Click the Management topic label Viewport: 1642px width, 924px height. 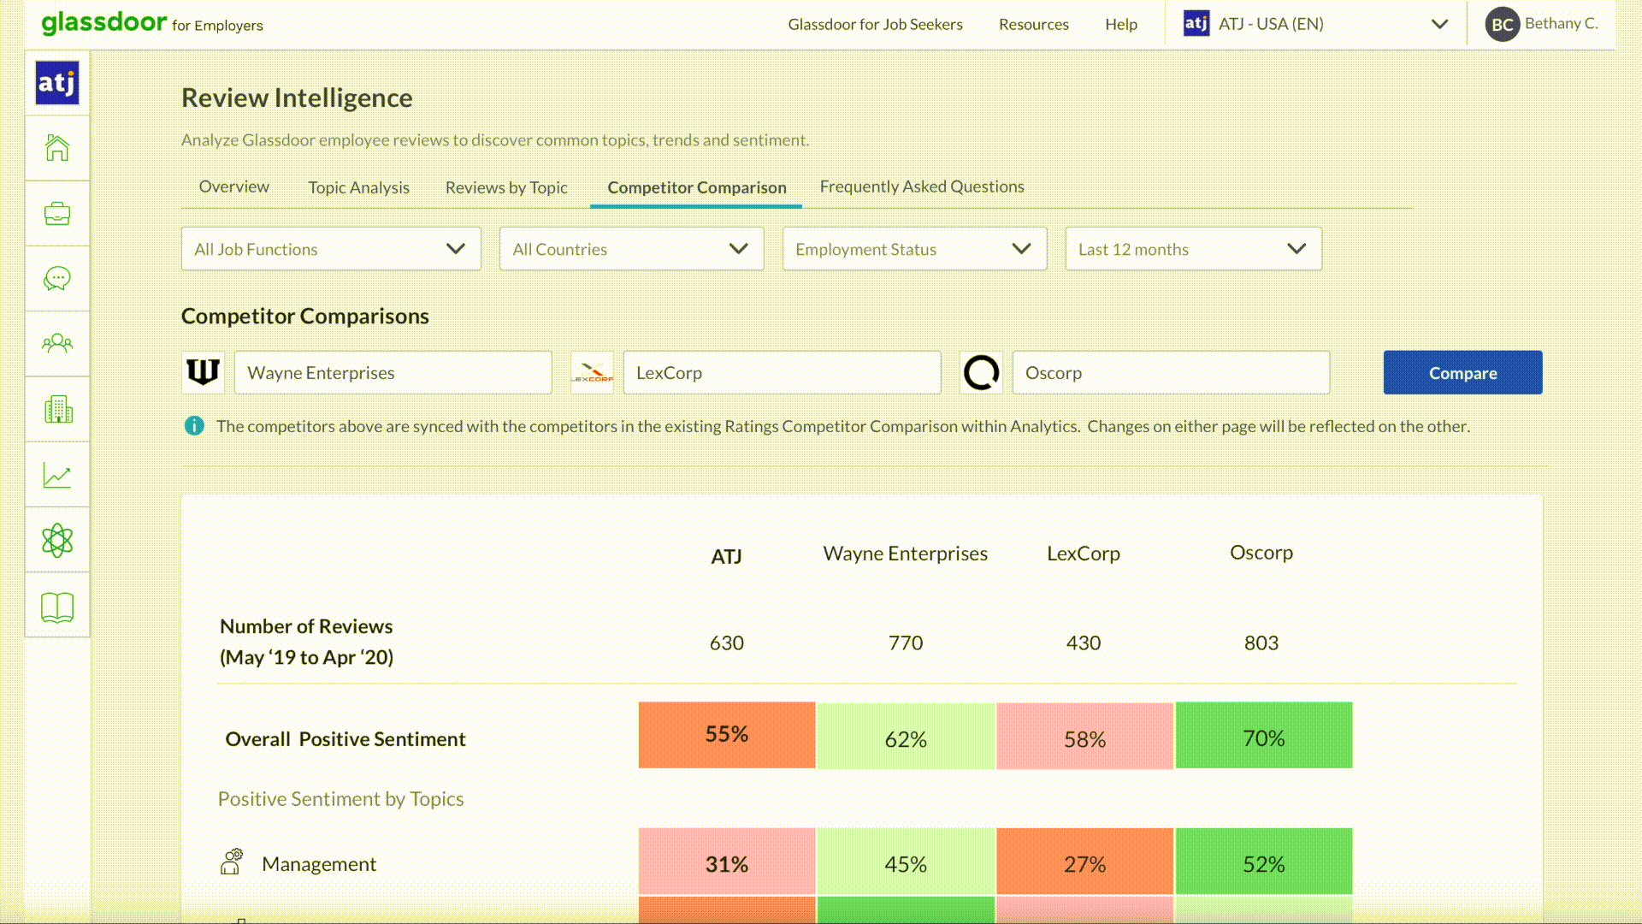[319, 864]
